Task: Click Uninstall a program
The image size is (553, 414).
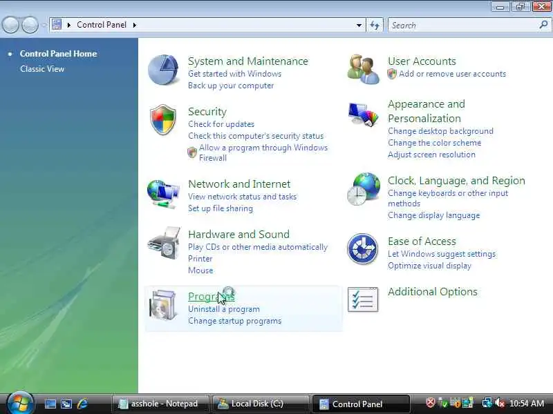Action: tap(223, 309)
